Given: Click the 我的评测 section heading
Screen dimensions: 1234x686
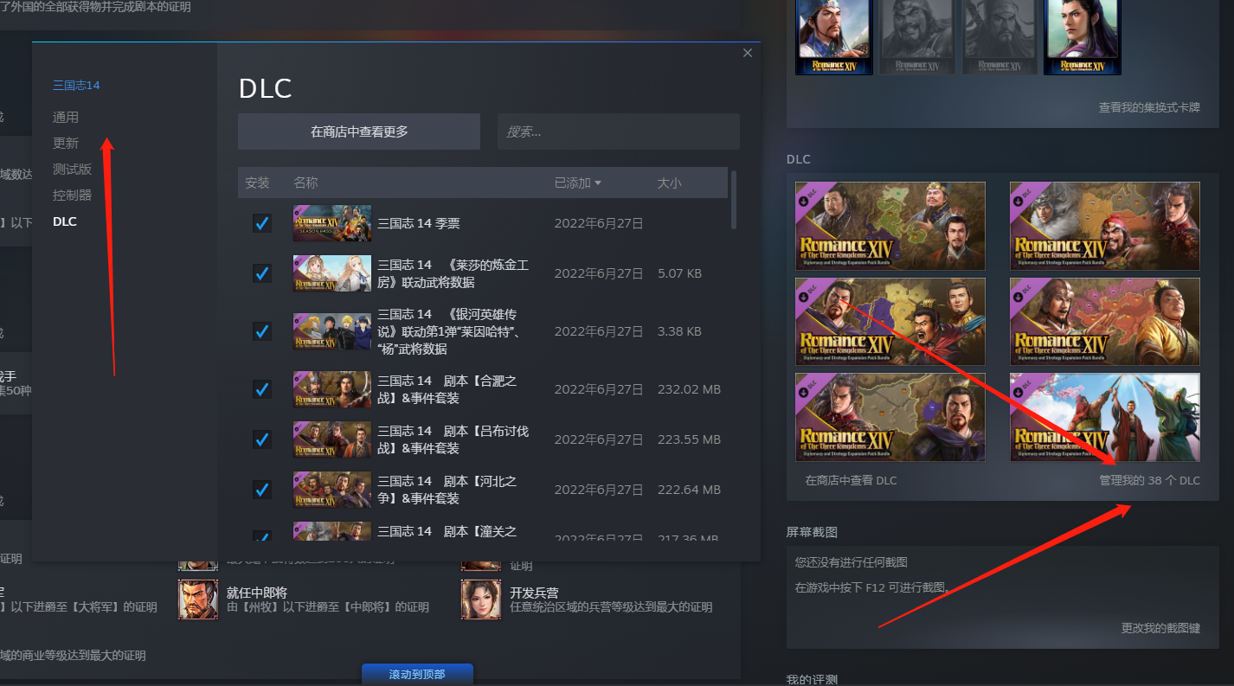Looking at the screenshot, I should (x=812, y=679).
